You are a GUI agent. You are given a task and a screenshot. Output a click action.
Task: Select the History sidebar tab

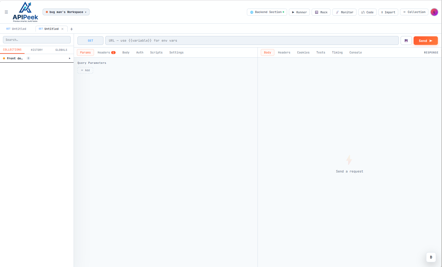coord(37,50)
